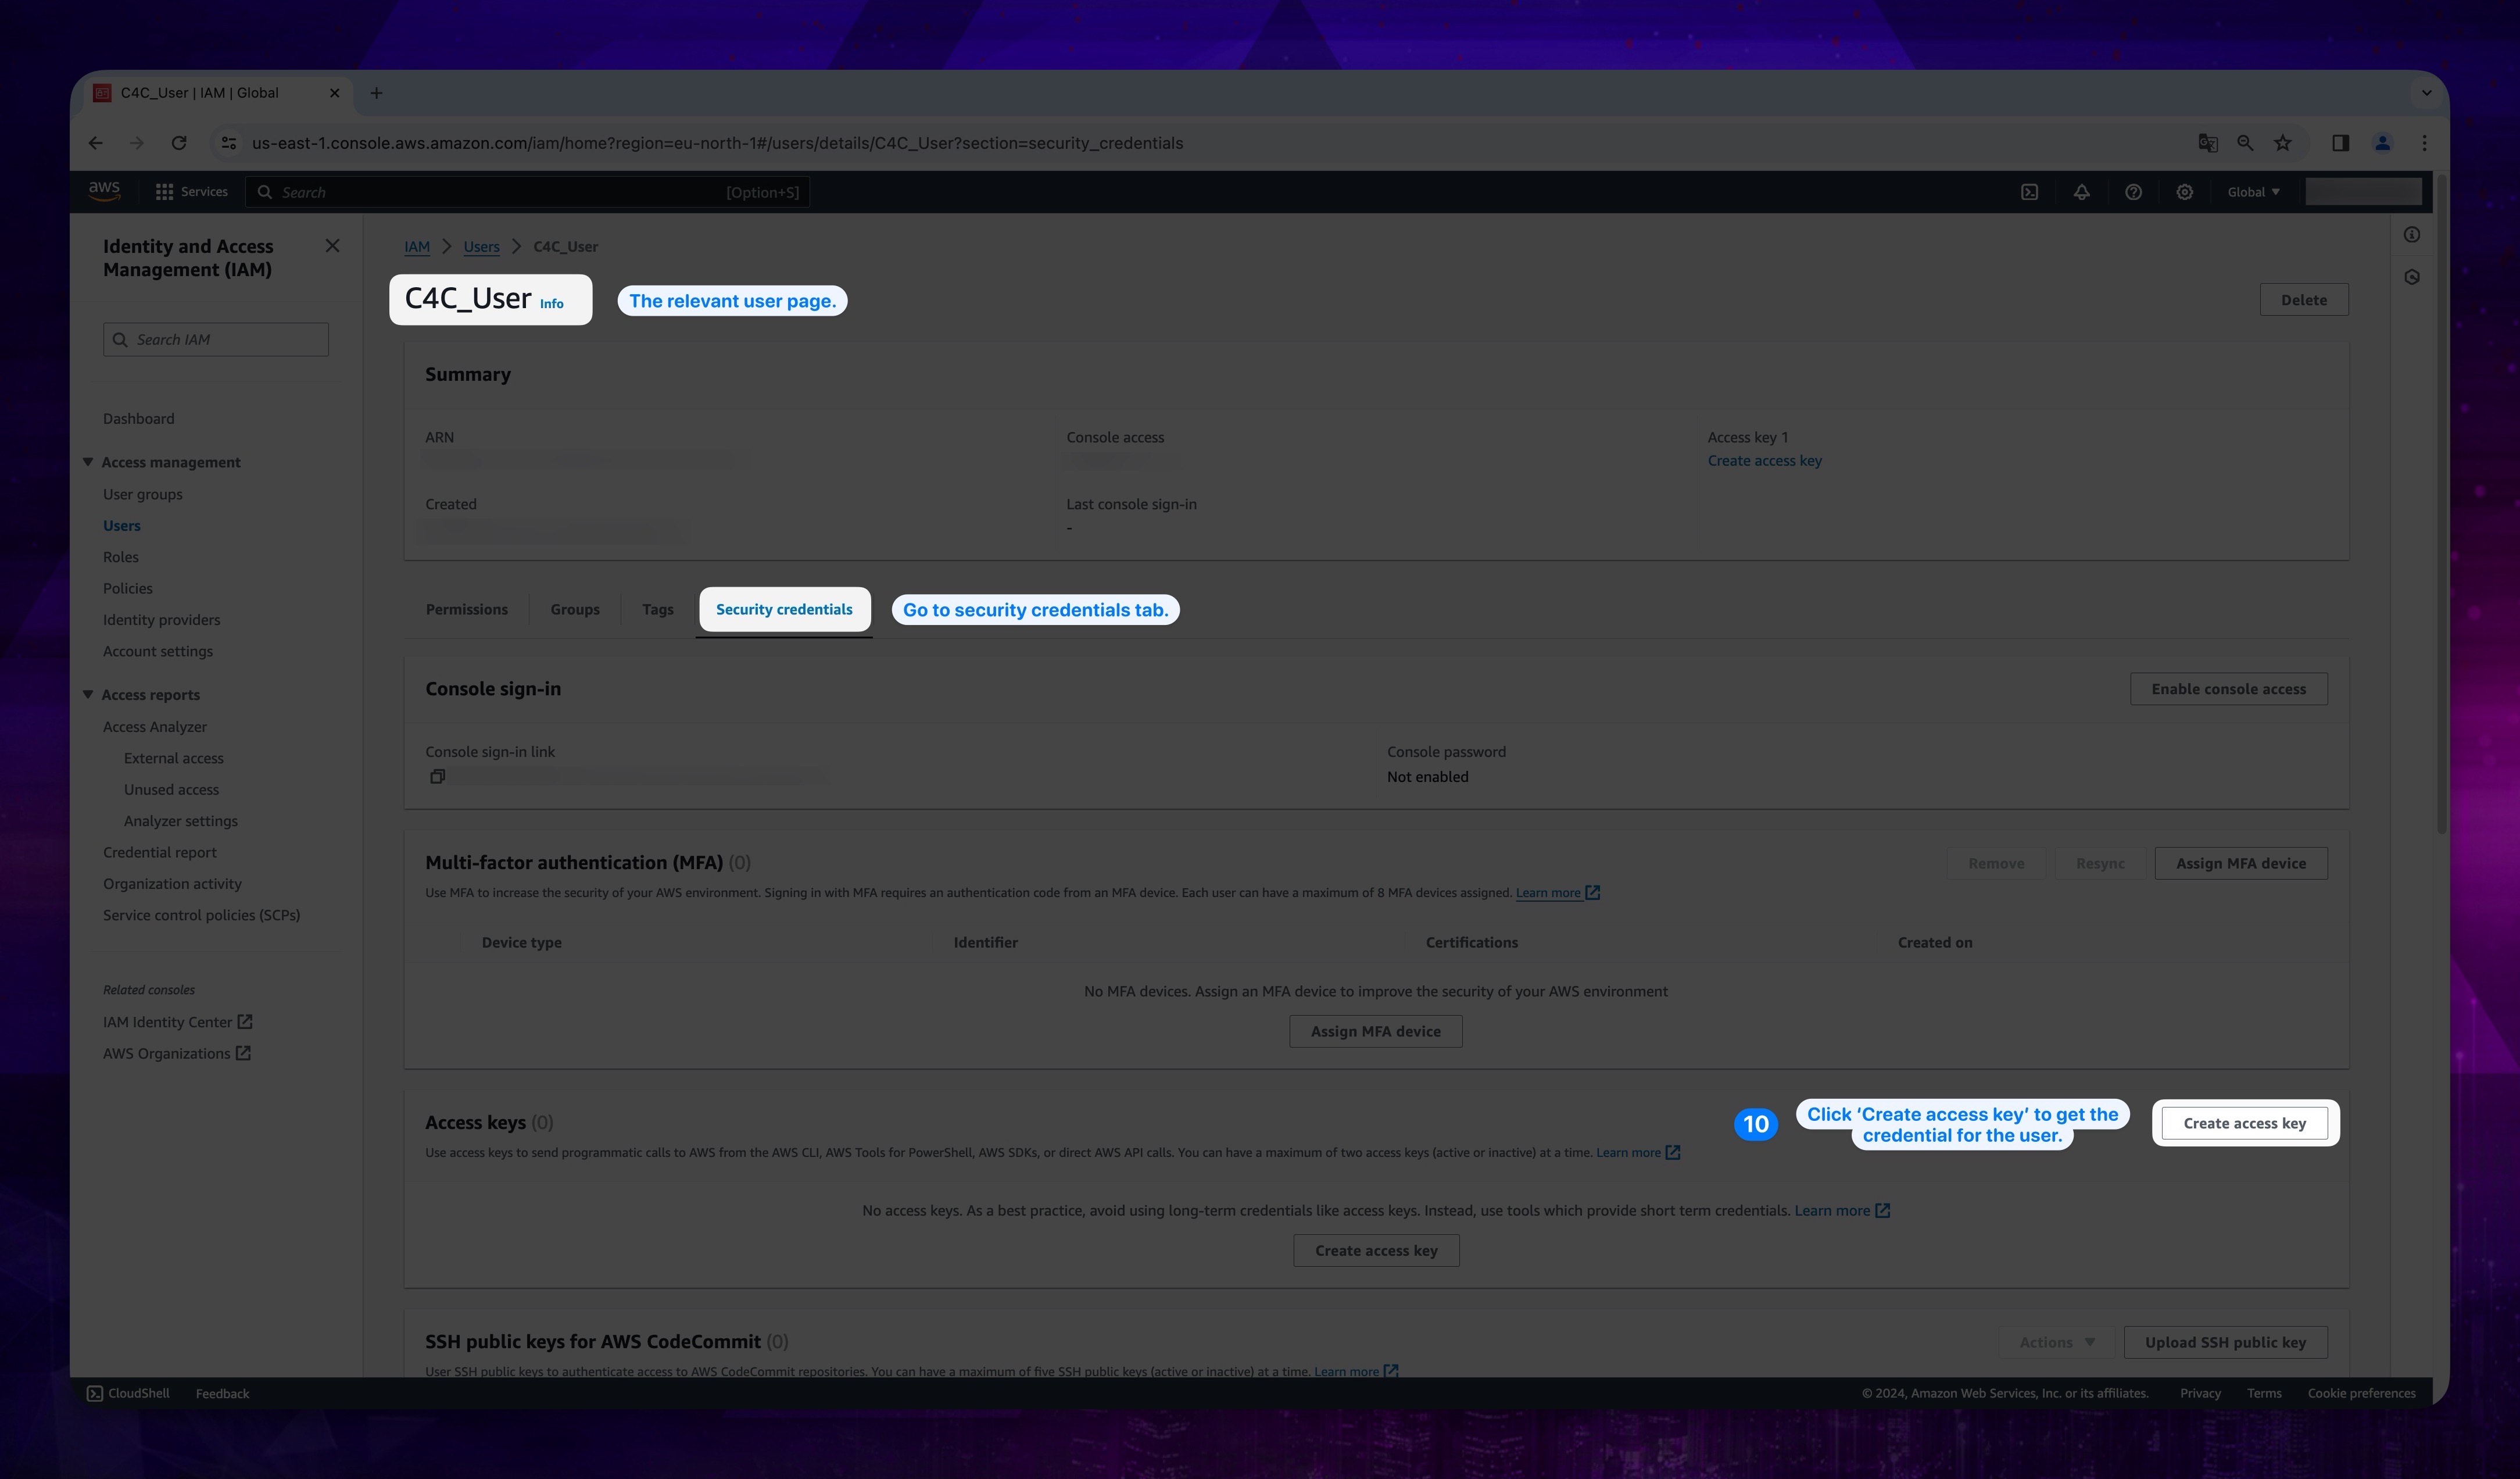Open browser side panel icon

click(x=2340, y=143)
